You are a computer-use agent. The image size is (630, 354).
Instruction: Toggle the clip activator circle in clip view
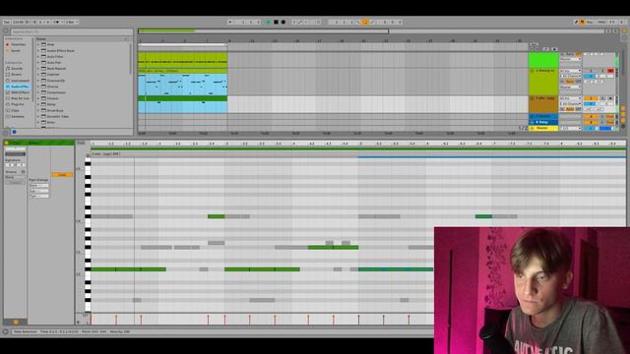6,143
